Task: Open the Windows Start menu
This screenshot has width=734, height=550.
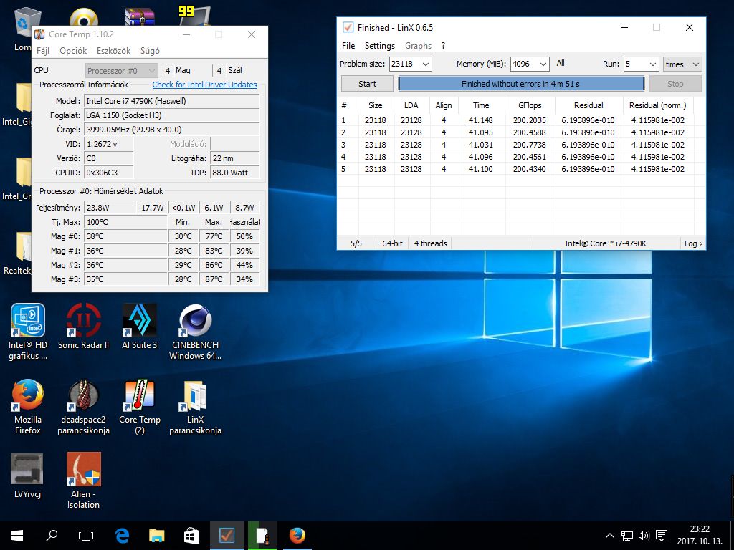Action: [17, 536]
